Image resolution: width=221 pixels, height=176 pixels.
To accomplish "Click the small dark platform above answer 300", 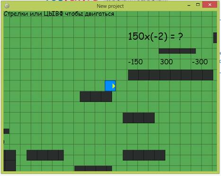I will click(177, 51).
